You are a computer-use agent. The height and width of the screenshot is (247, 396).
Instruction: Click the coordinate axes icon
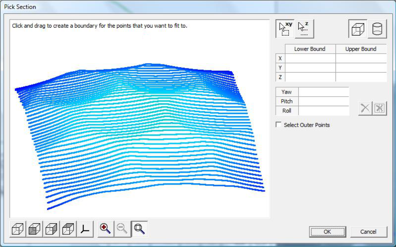[85, 229]
